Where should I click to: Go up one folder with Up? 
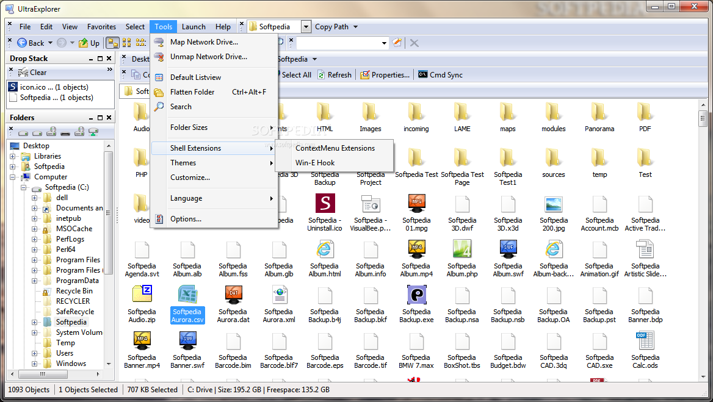coord(89,43)
